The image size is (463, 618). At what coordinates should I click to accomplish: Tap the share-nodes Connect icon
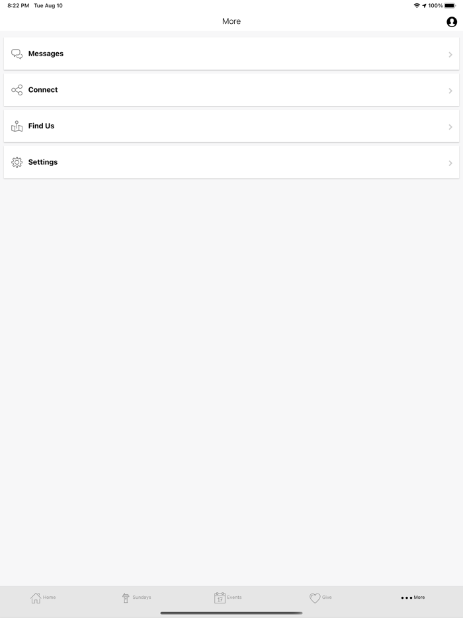(17, 90)
